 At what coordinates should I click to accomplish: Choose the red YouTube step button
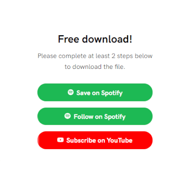click(95, 140)
